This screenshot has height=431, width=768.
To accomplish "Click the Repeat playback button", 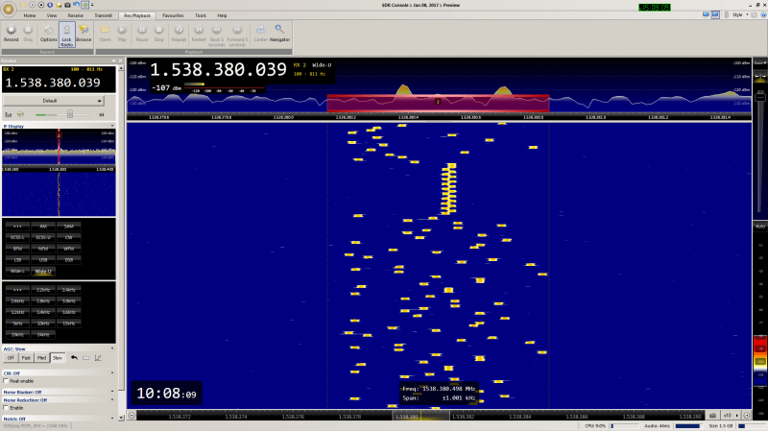I will coord(179,34).
